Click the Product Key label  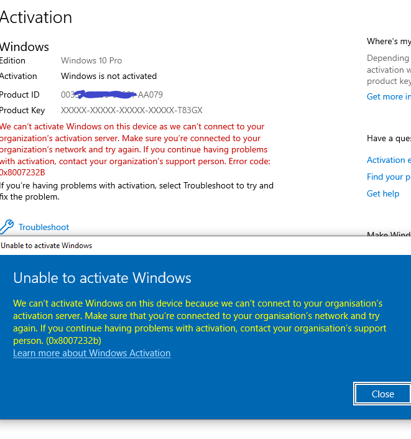pos(22,111)
